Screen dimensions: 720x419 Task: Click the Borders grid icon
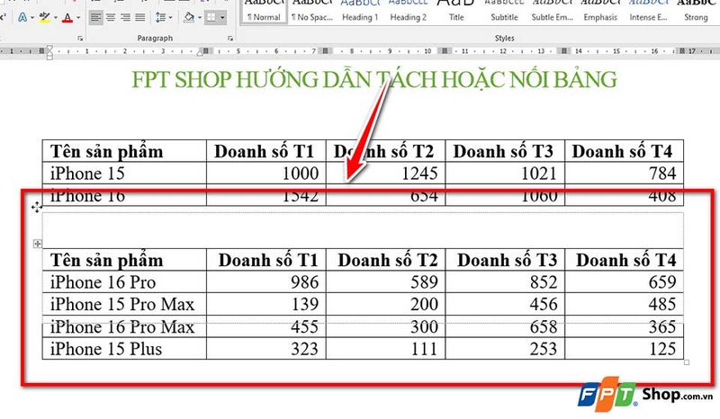coord(211,17)
